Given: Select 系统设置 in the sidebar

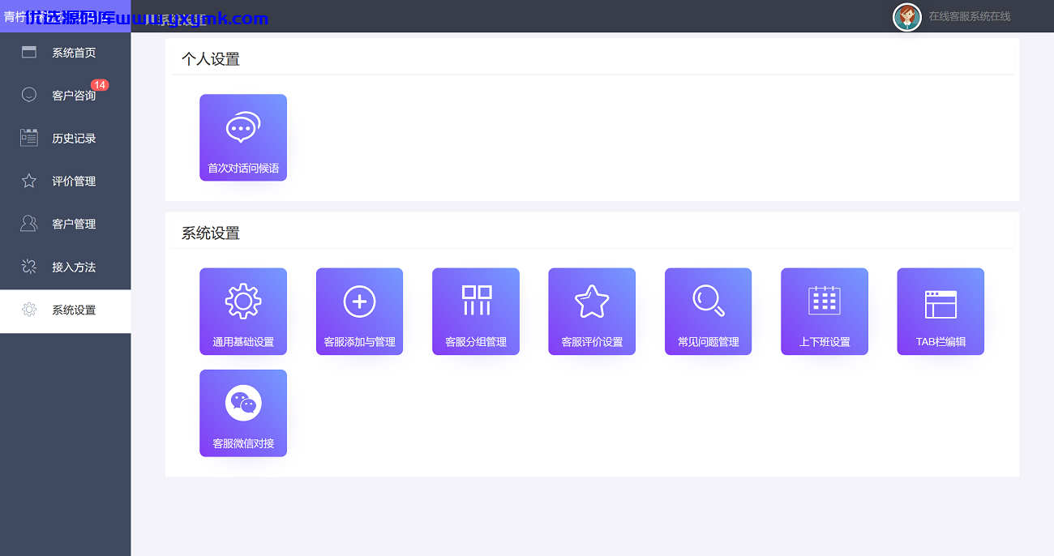Looking at the screenshot, I should click(65, 310).
